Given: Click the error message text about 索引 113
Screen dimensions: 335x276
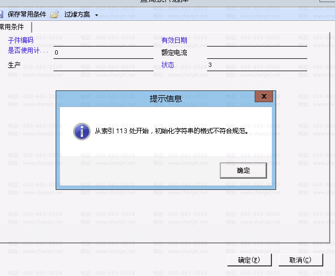Looking at the screenshot, I should pos(172,131).
